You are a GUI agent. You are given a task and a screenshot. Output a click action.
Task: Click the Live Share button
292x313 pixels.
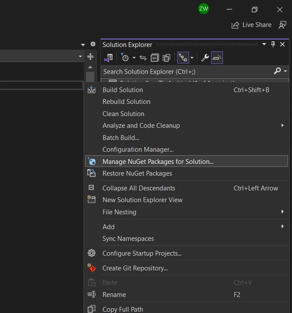[252, 25]
